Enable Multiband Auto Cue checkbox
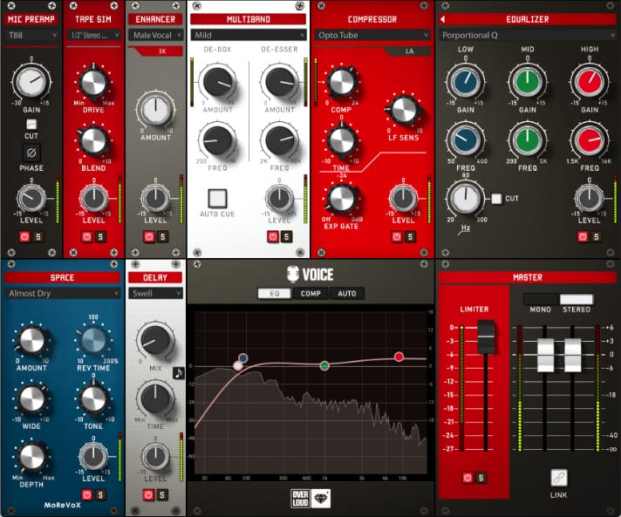 (x=217, y=198)
